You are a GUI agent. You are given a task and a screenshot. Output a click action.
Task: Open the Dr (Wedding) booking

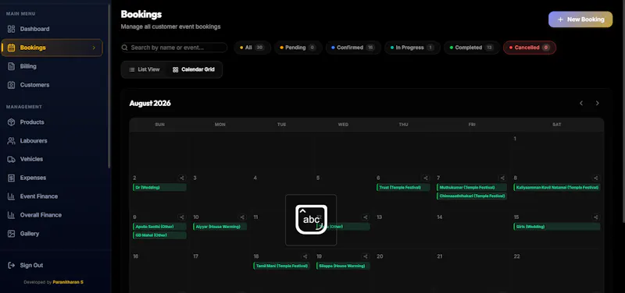pyautogui.click(x=159, y=187)
